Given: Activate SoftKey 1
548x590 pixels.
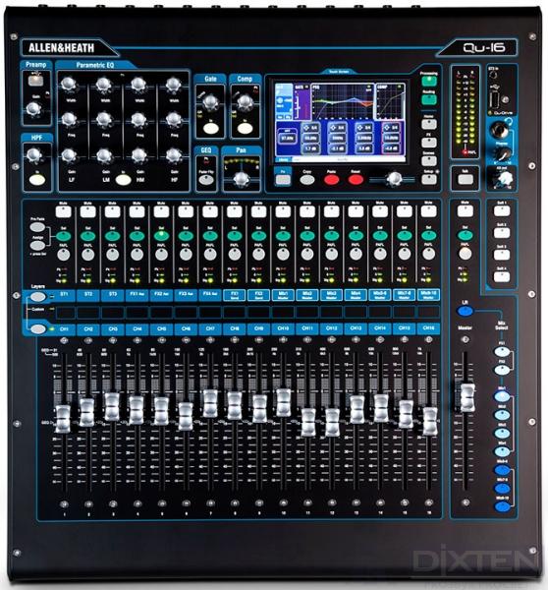Looking at the screenshot, I should point(502,211).
